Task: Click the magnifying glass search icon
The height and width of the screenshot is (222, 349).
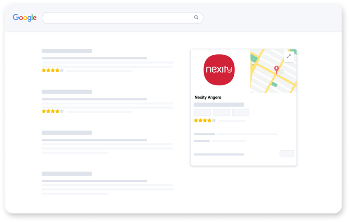Action: [196, 17]
